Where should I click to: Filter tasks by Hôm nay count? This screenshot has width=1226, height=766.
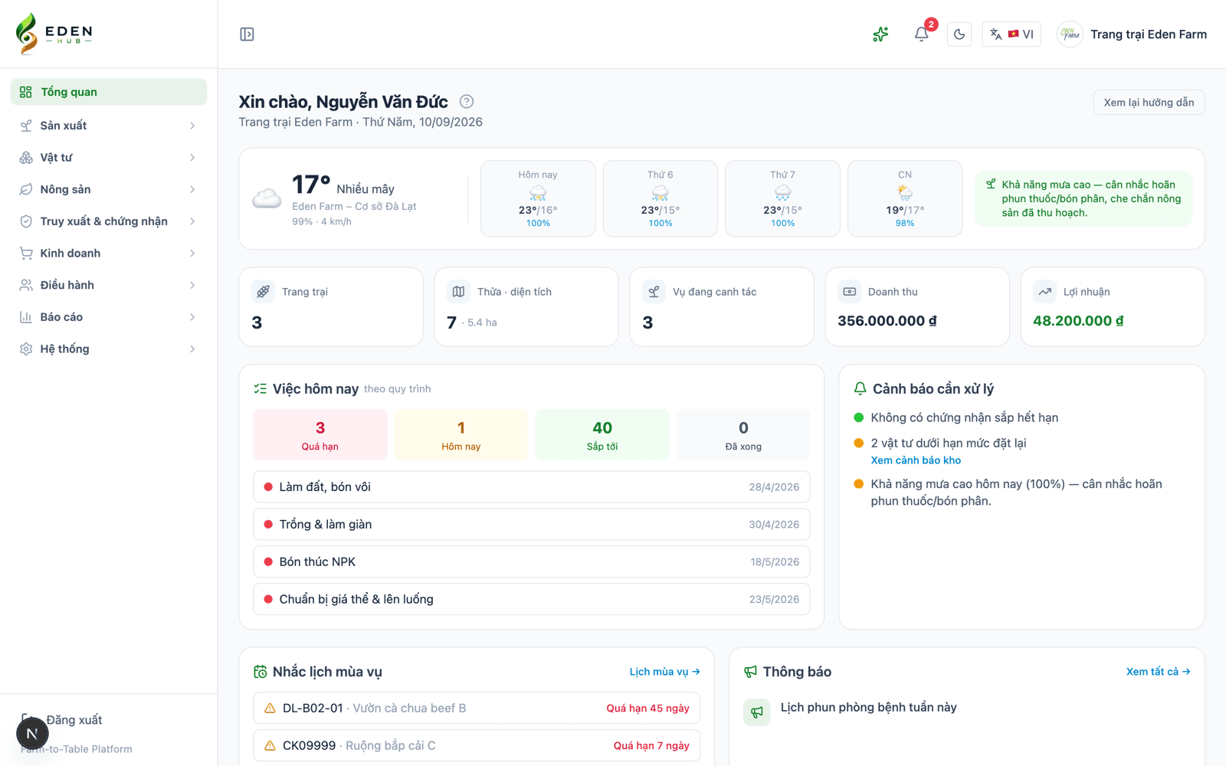tap(461, 435)
